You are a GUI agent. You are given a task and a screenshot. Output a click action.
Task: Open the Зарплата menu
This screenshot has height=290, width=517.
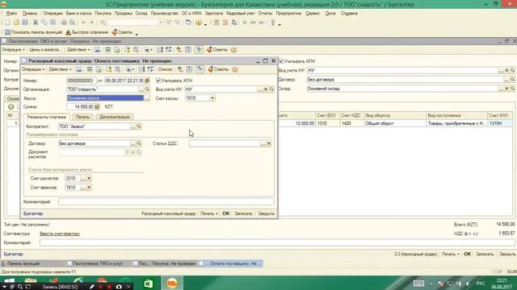tap(213, 13)
